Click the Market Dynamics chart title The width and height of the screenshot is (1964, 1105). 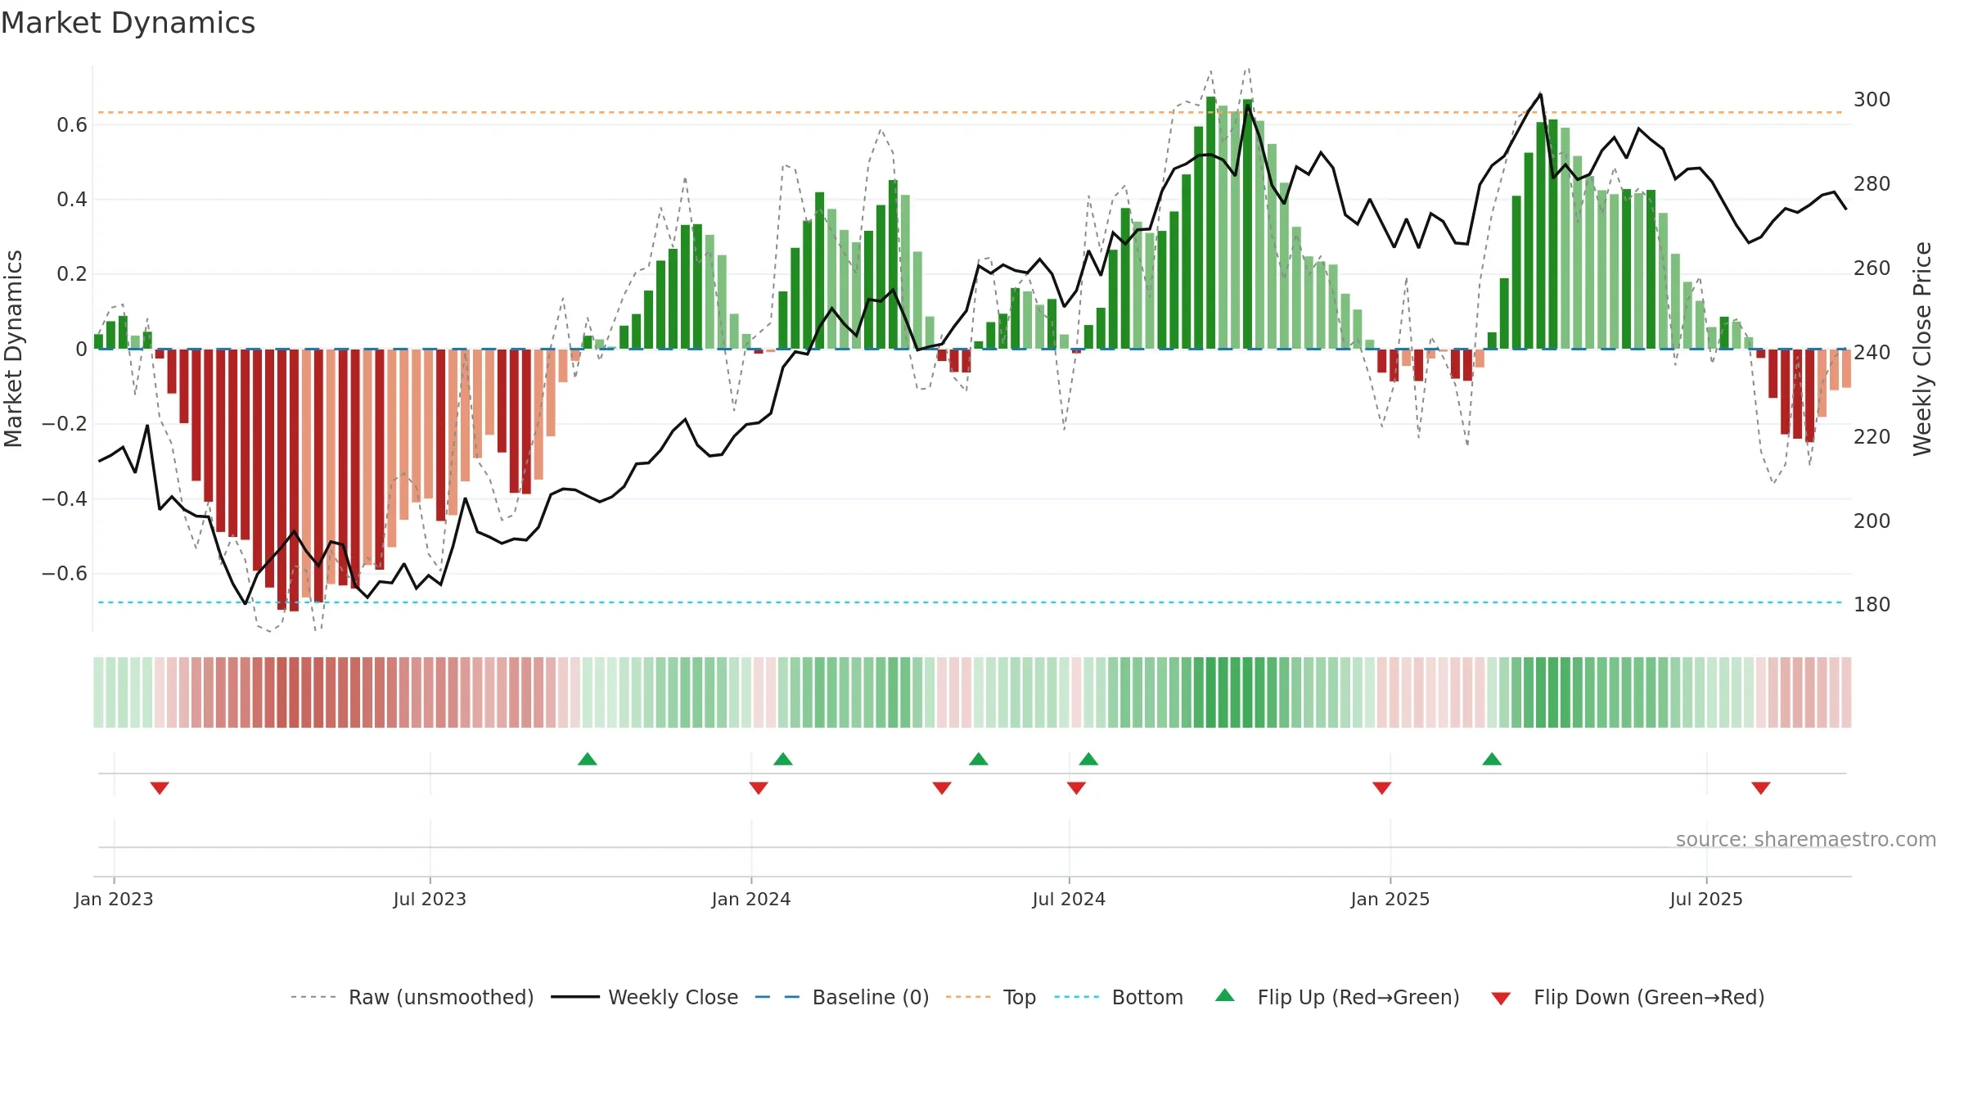(128, 23)
